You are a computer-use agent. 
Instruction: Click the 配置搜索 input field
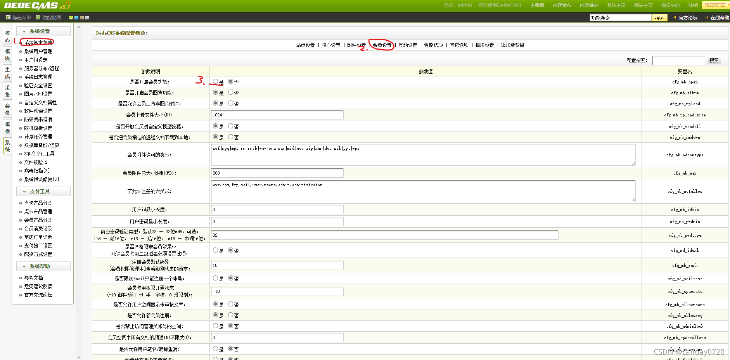click(x=678, y=60)
